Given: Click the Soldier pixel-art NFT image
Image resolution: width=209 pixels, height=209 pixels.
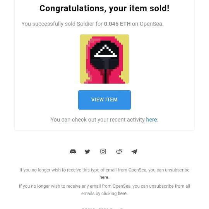Looking at the screenshot, I should 104,59.
